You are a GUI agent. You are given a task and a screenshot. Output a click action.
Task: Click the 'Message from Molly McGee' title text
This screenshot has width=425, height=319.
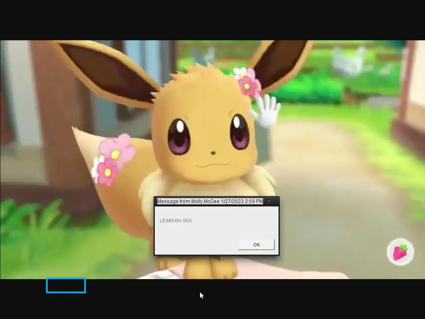click(x=210, y=201)
